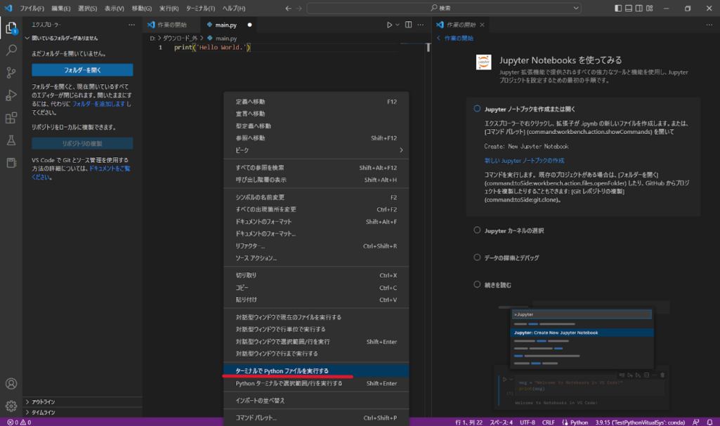Select the 続きを読む step radio
This screenshot has width=720, height=426.
[x=477, y=284]
